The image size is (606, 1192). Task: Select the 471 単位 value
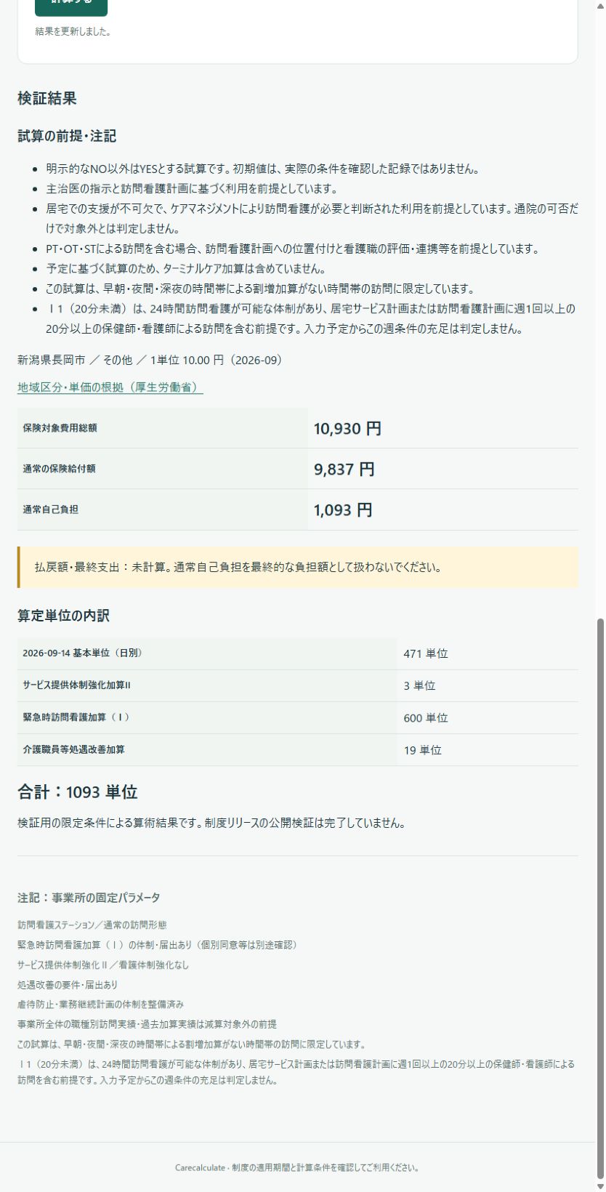point(426,653)
